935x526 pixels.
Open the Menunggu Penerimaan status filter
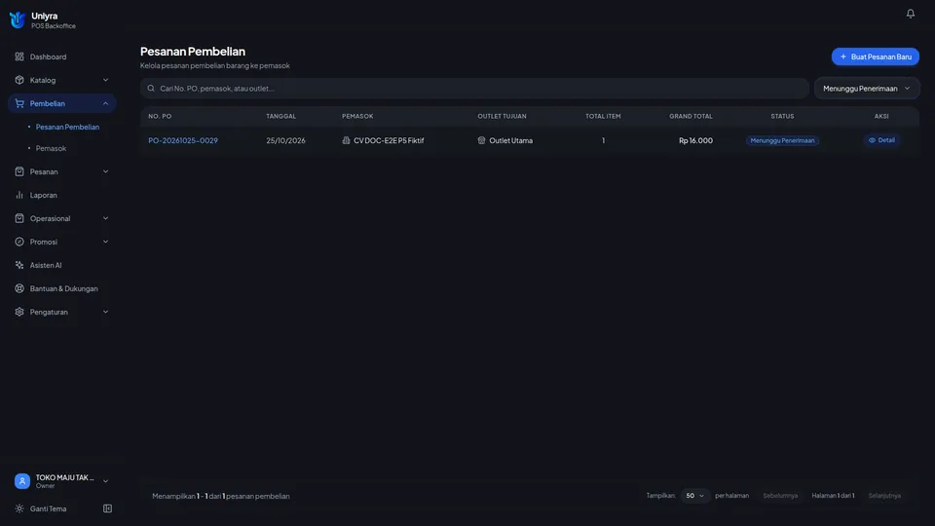point(867,89)
